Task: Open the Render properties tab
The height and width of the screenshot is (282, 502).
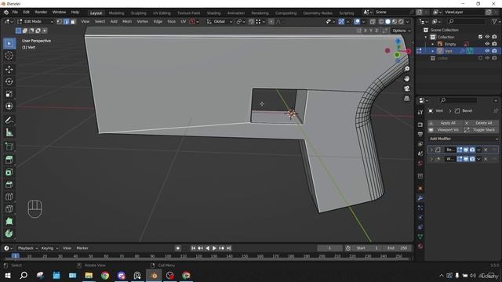Action: tap(420, 125)
